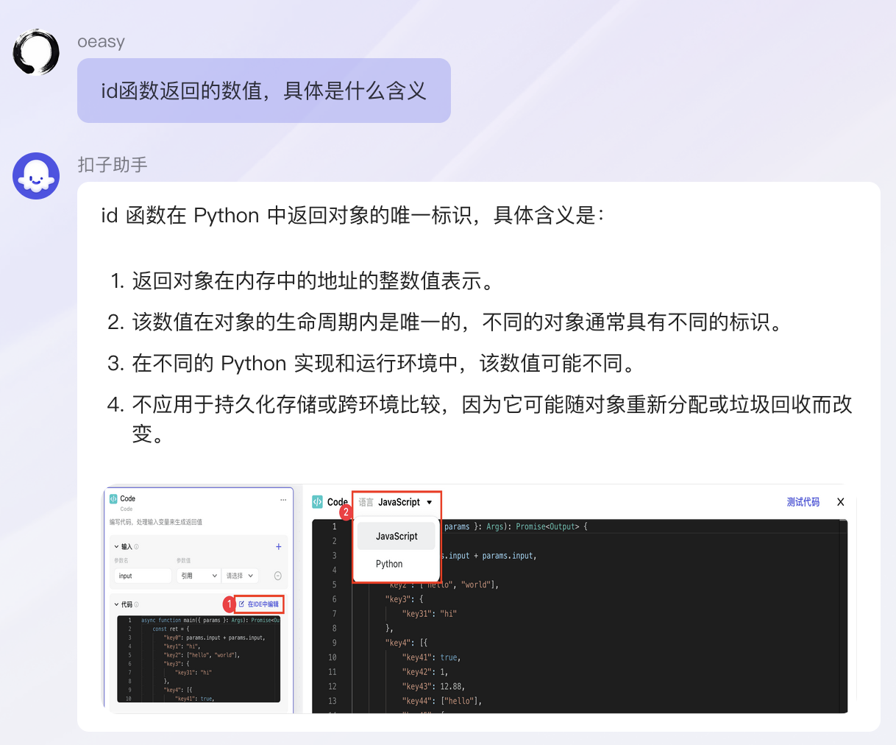This screenshot has height=745, width=896.
Task: Click the plus icon to add input
Action: pyautogui.click(x=278, y=547)
